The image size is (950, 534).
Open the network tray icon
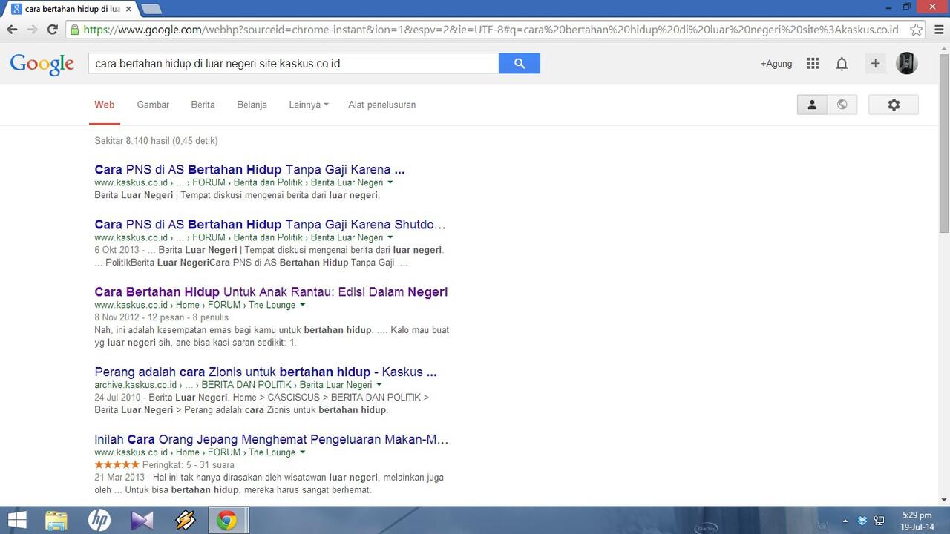click(x=879, y=521)
